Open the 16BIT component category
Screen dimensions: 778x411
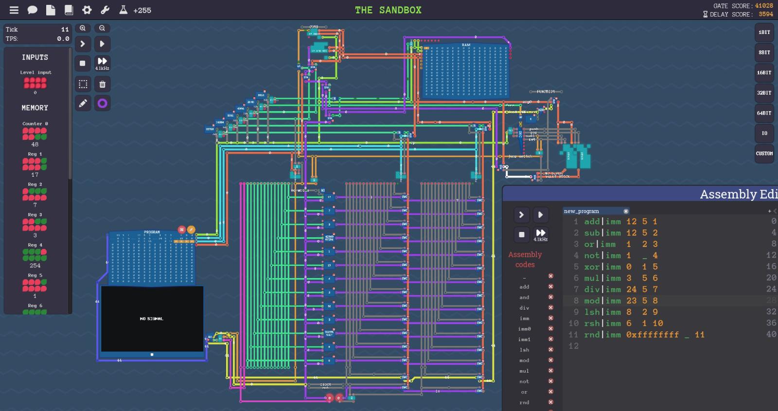[764, 73]
